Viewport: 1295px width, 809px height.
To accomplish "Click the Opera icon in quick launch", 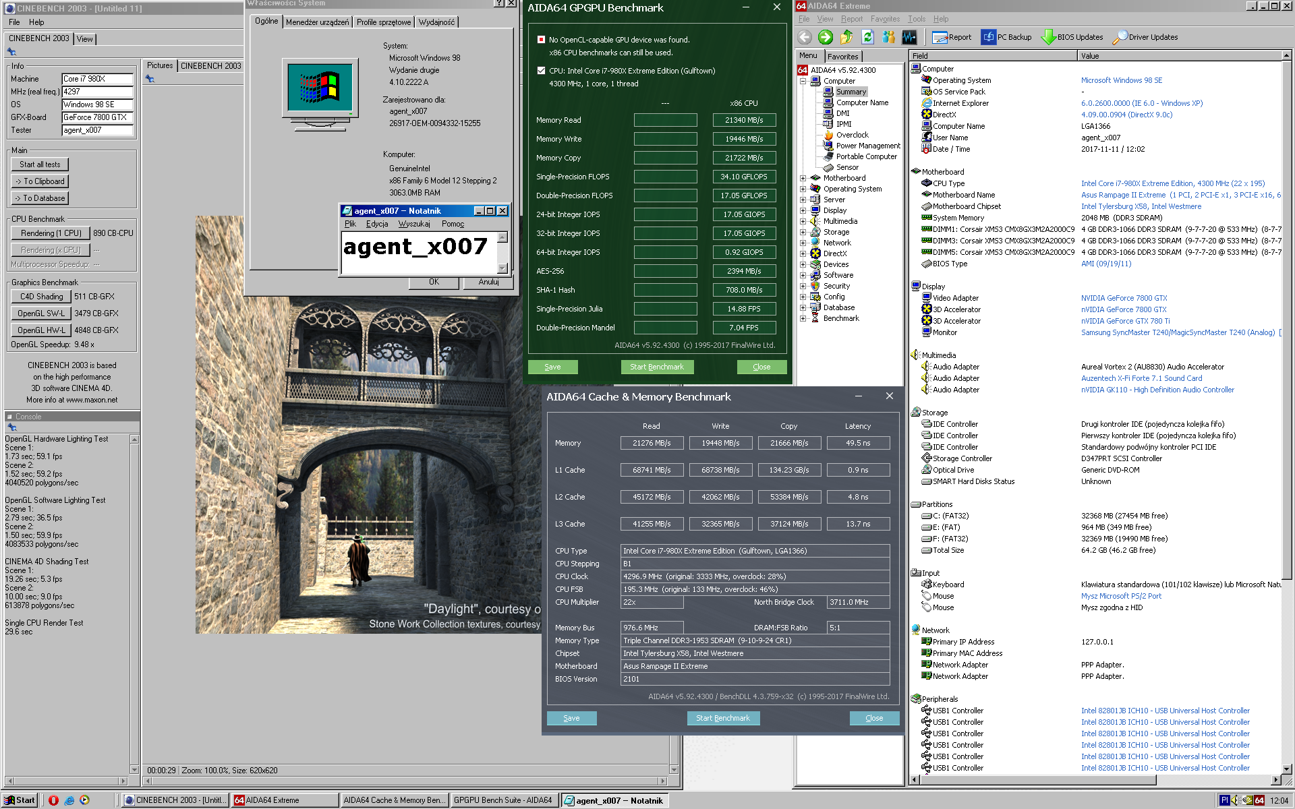I will click(53, 800).
